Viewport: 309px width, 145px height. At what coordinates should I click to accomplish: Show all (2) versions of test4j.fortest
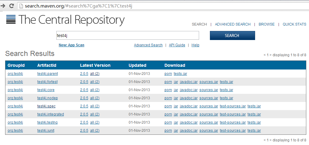click(95, 82)
